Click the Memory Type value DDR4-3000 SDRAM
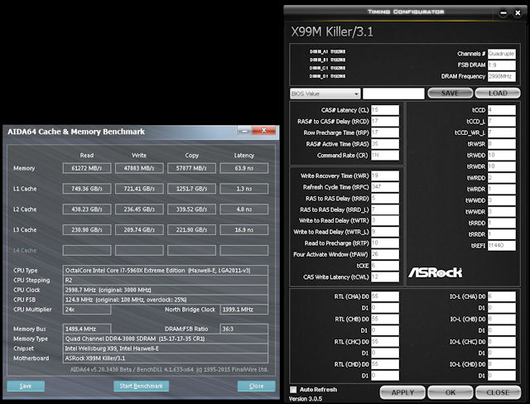Screen dimensions: 530x404 tap(166, 339)
